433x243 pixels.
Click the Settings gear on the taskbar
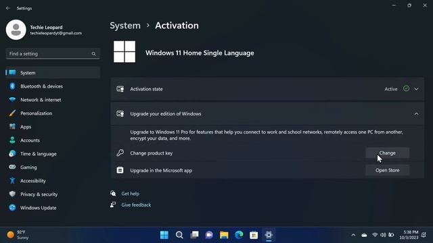click(269, 235)
